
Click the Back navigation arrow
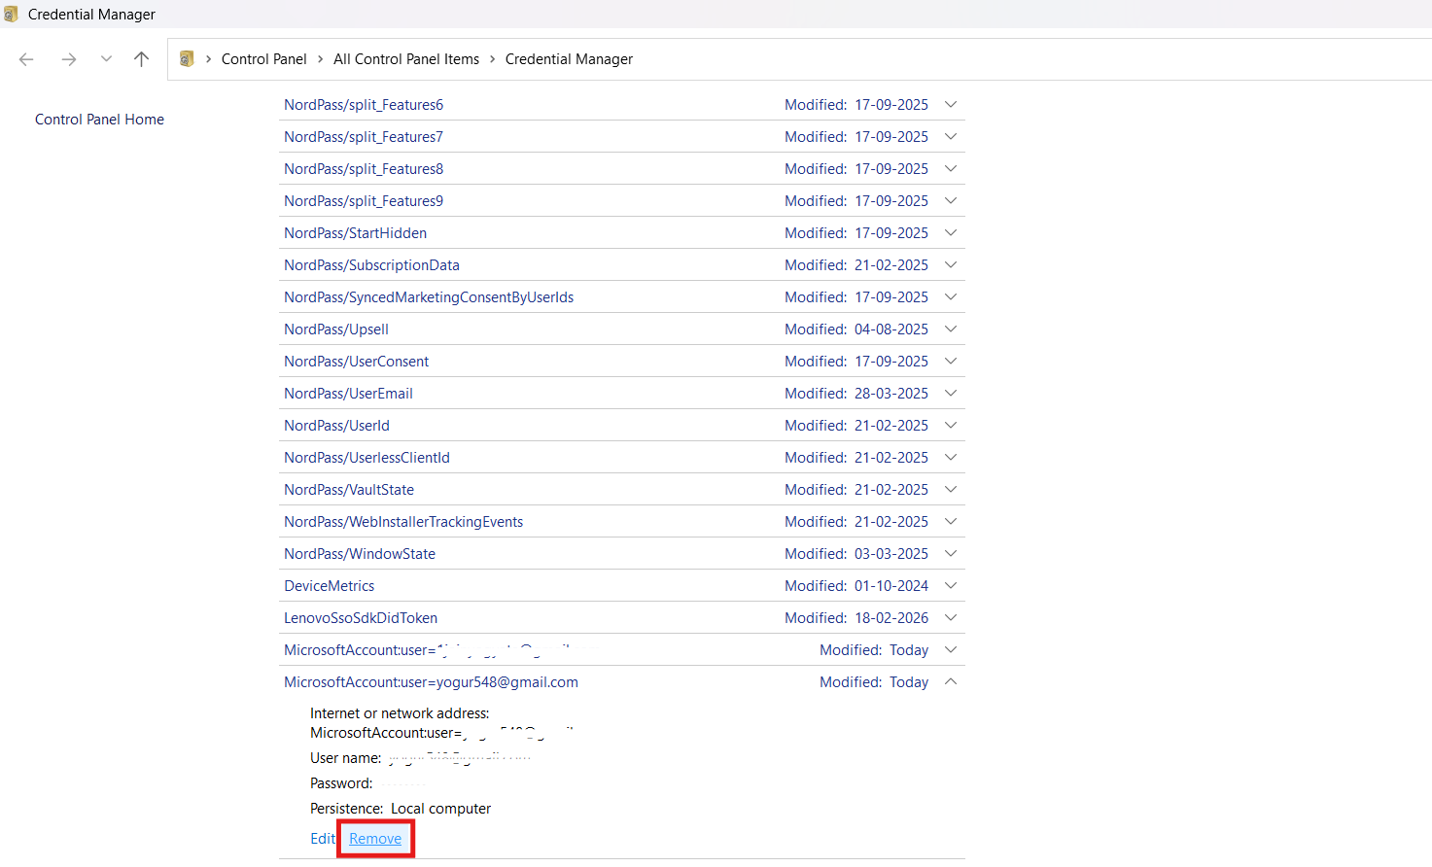[x=26, y=59]
